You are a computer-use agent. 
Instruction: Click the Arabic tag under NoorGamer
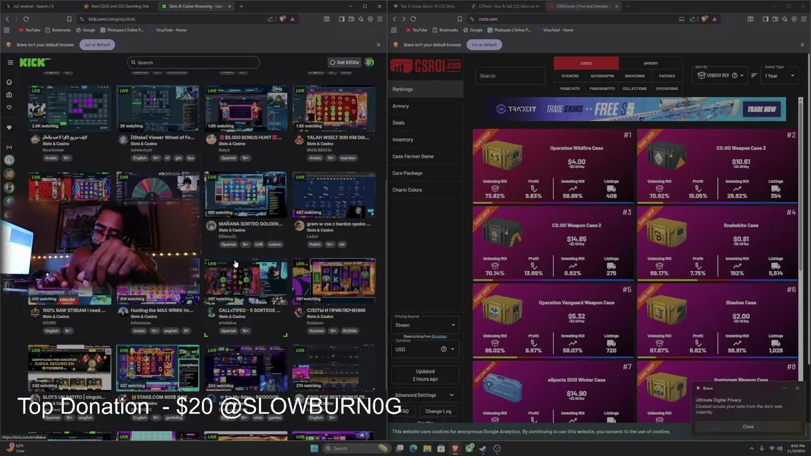click(x=51, y=158)
